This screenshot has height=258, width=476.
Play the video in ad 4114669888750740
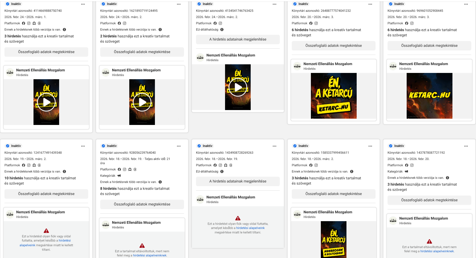click(46, 102)
